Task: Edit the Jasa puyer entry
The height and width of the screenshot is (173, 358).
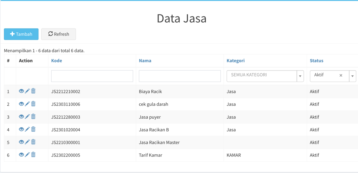Action: (x=27, y=116)
